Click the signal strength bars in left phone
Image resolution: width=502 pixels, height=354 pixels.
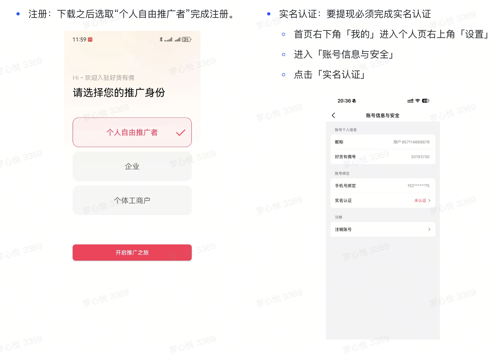click(168, 39)
